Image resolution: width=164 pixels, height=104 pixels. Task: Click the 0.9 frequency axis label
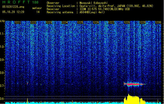2,60
